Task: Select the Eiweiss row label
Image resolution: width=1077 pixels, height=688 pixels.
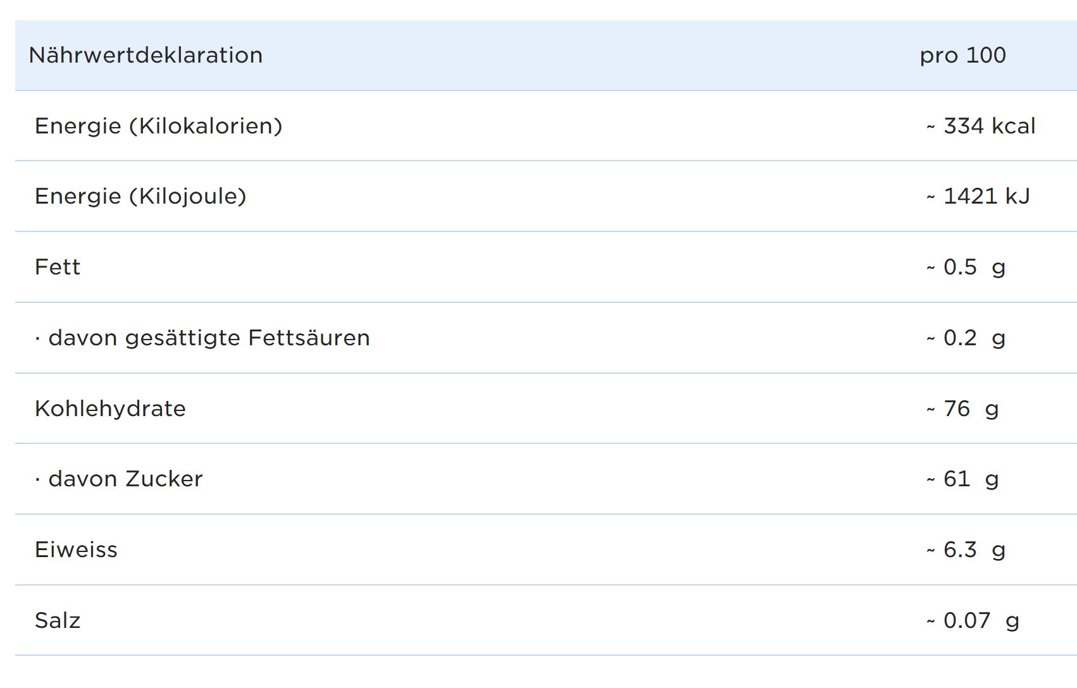Action: (x=76, y=550)
